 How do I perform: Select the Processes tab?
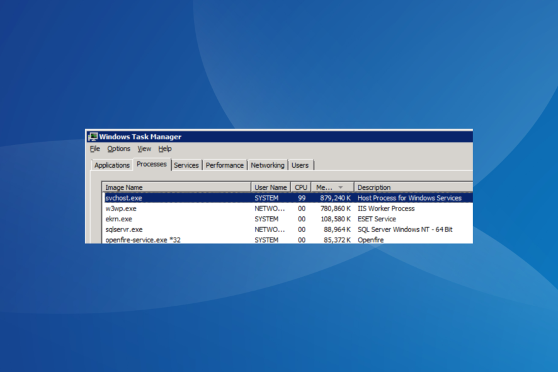pos(152,164)
